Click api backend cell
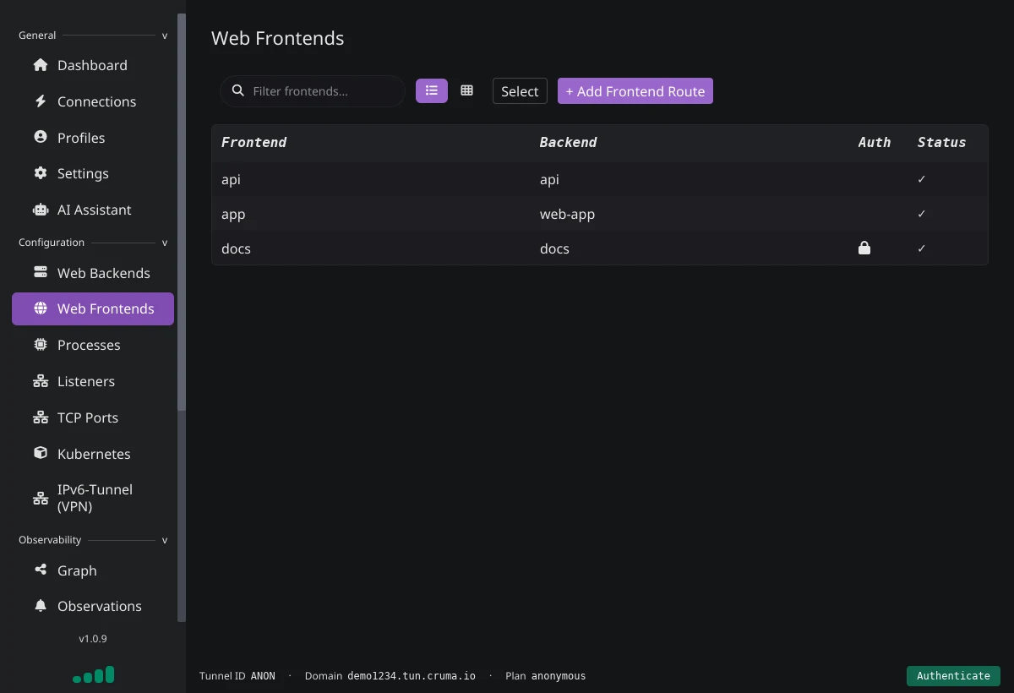 [549, 179]
